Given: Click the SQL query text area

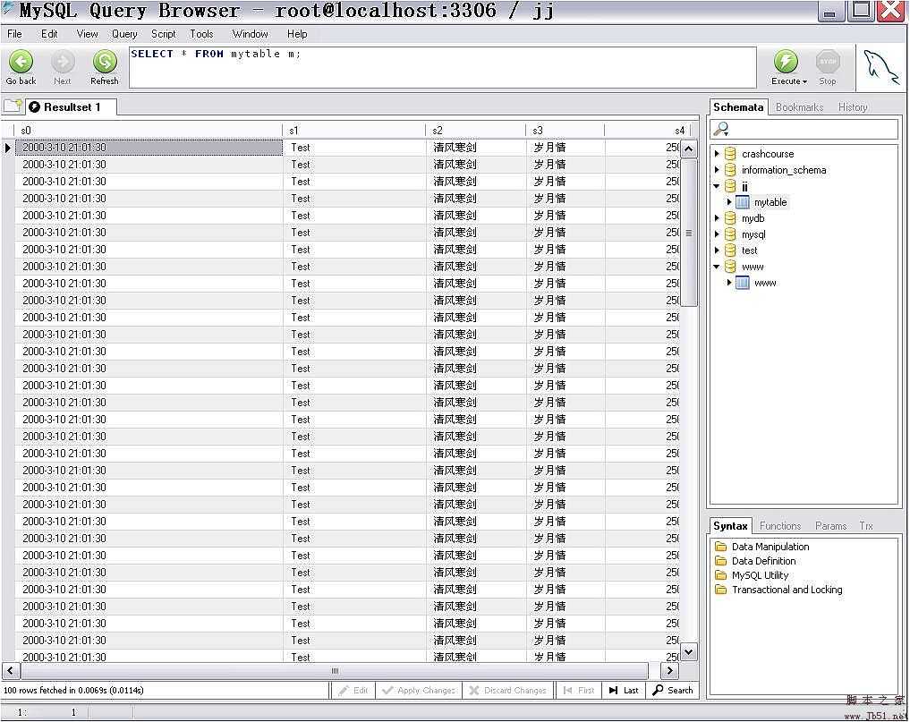Looking at the screenshot, I should point(443,67).
